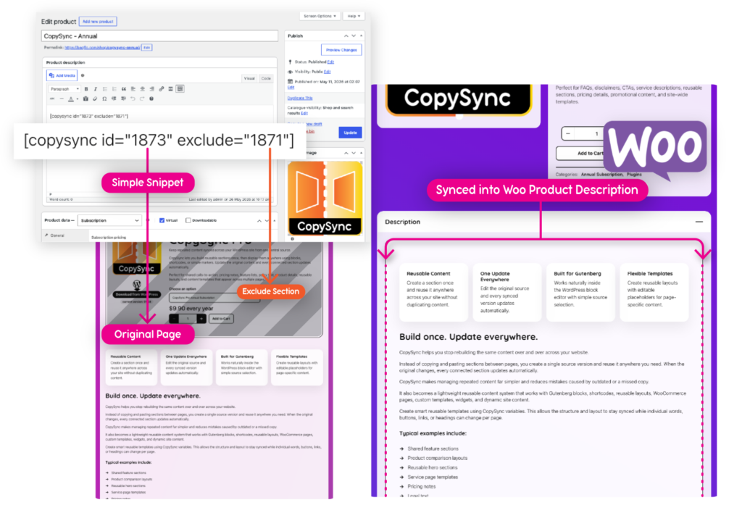The image size is (742, 513).
Task: Open editor keyboard shortcuts help
Action: coord(151,99)
